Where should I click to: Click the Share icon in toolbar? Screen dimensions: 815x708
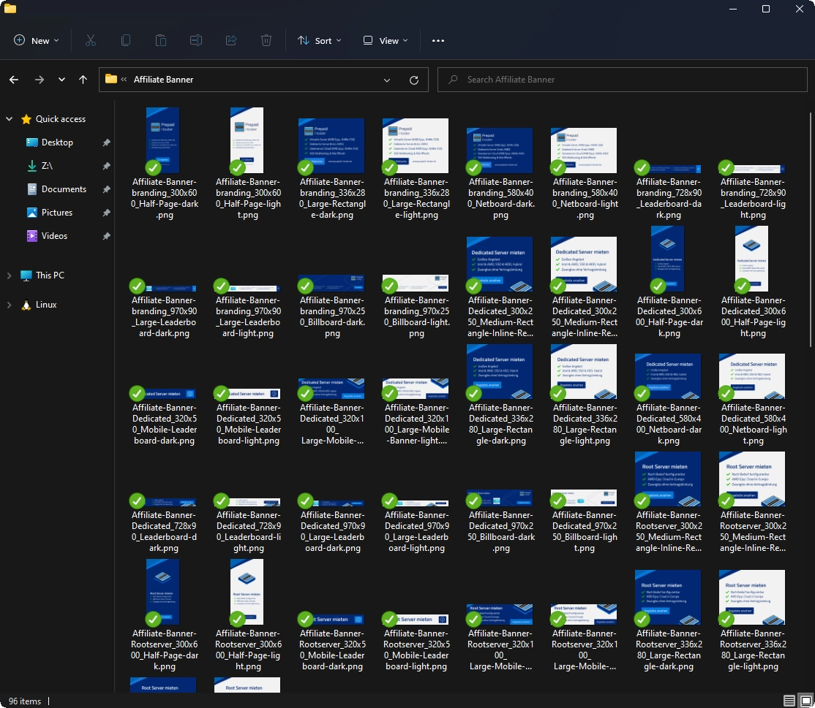pyautogui.click(x=231, y=41)
